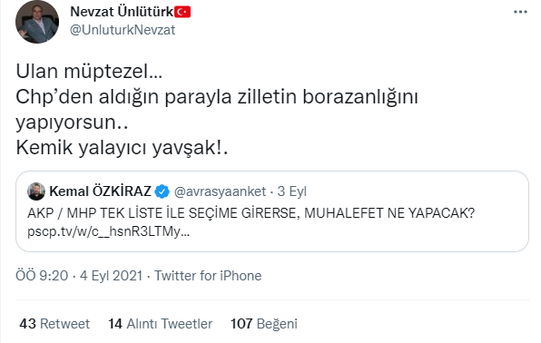The image size is (541, 343).
Task: Open @avrasyaanket handle in quoted tweet
Action: click(x=221, y=191)
